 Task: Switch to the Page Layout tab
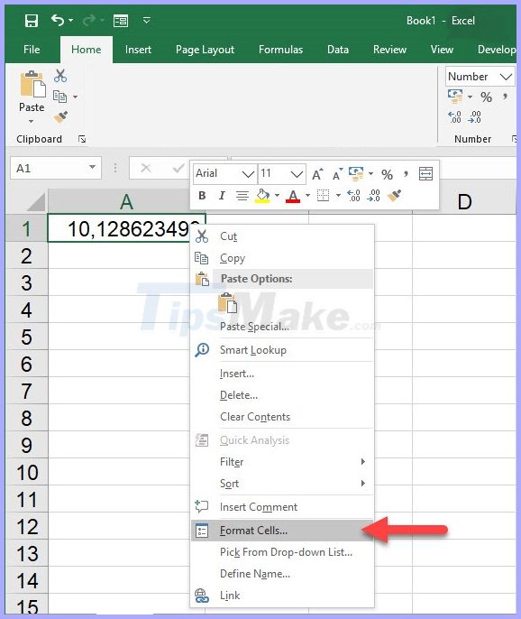(x=205, y=50)
